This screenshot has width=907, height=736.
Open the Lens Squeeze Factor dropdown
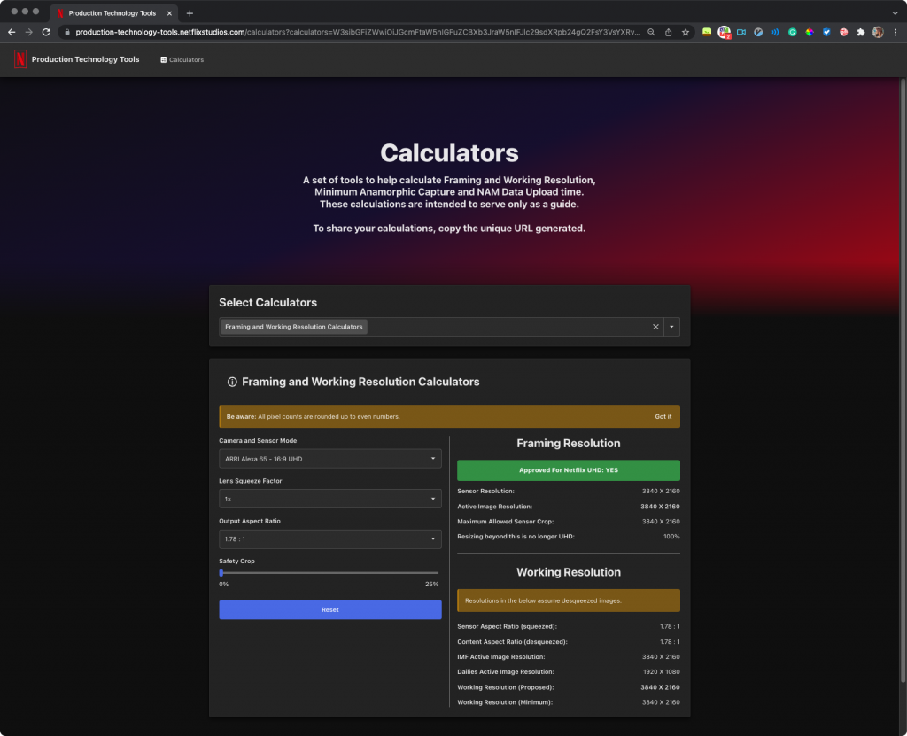point(329,499)
